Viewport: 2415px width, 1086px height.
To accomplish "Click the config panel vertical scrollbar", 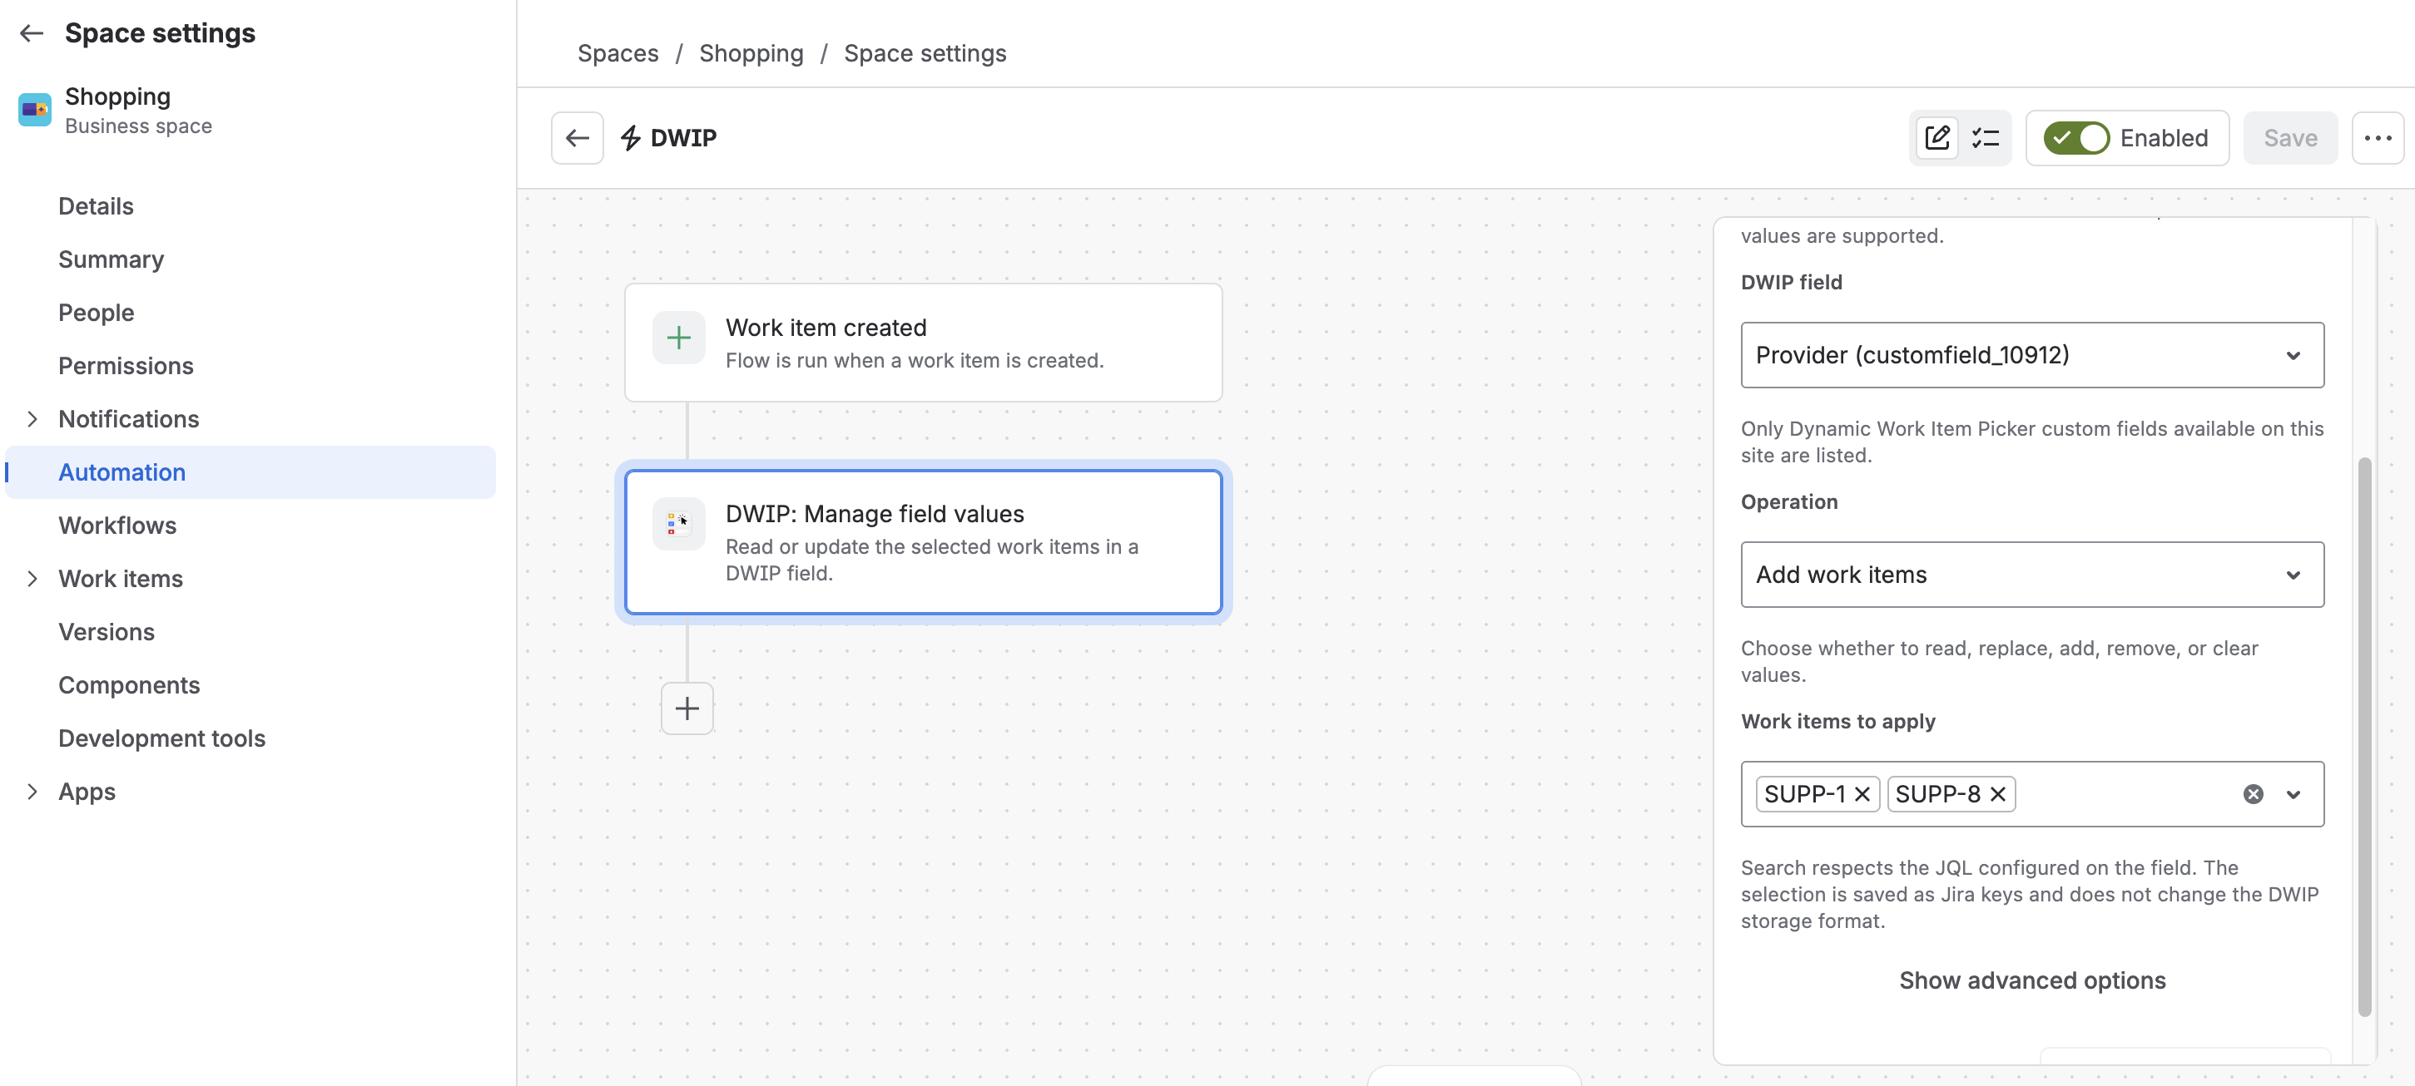I will (2364, 736).
